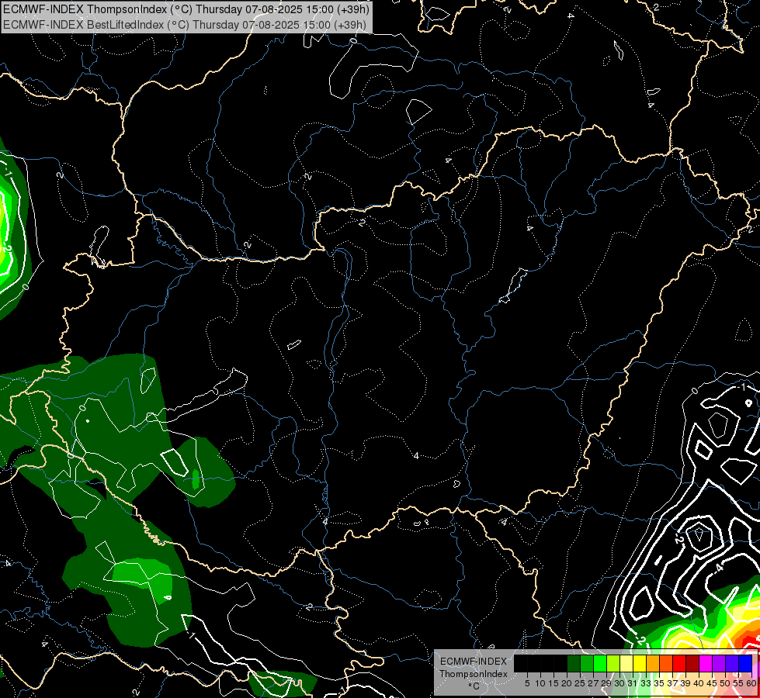Click legend tick value '50'

[x=726, y=683]
